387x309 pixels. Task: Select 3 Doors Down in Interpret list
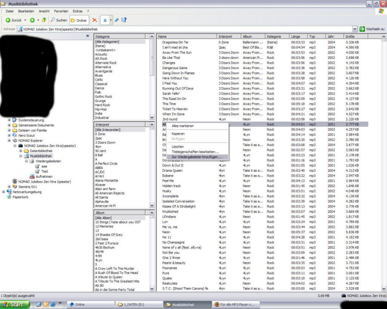[105, 142]
